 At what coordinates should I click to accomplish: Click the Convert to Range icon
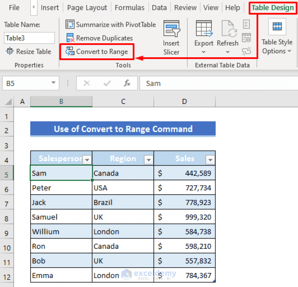coord(70,51)
